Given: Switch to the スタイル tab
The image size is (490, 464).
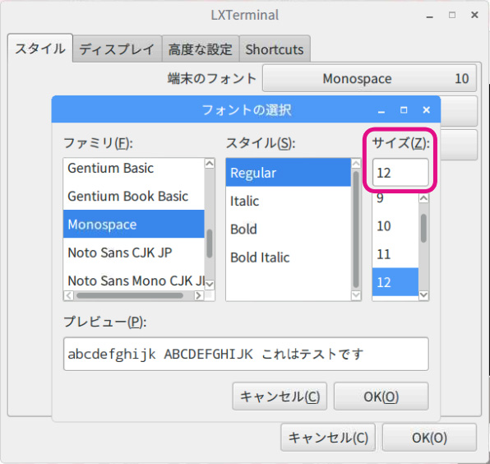Looking at the screenshot, I should [x=40, y=49].
